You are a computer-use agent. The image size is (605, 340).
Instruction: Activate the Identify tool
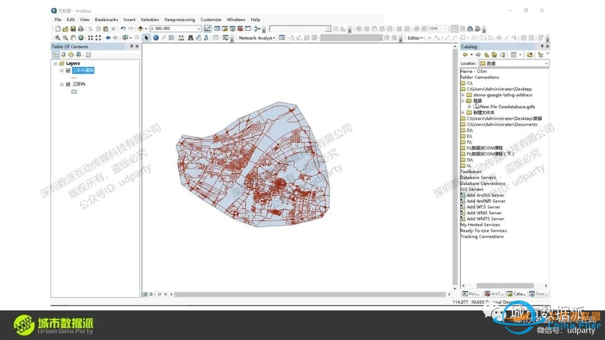click(x=155, y=38)
